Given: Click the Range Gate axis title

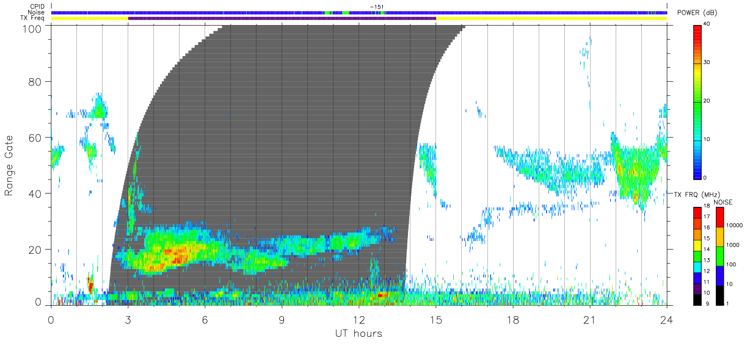Looking at the screenshot, I should pos(9,166).
